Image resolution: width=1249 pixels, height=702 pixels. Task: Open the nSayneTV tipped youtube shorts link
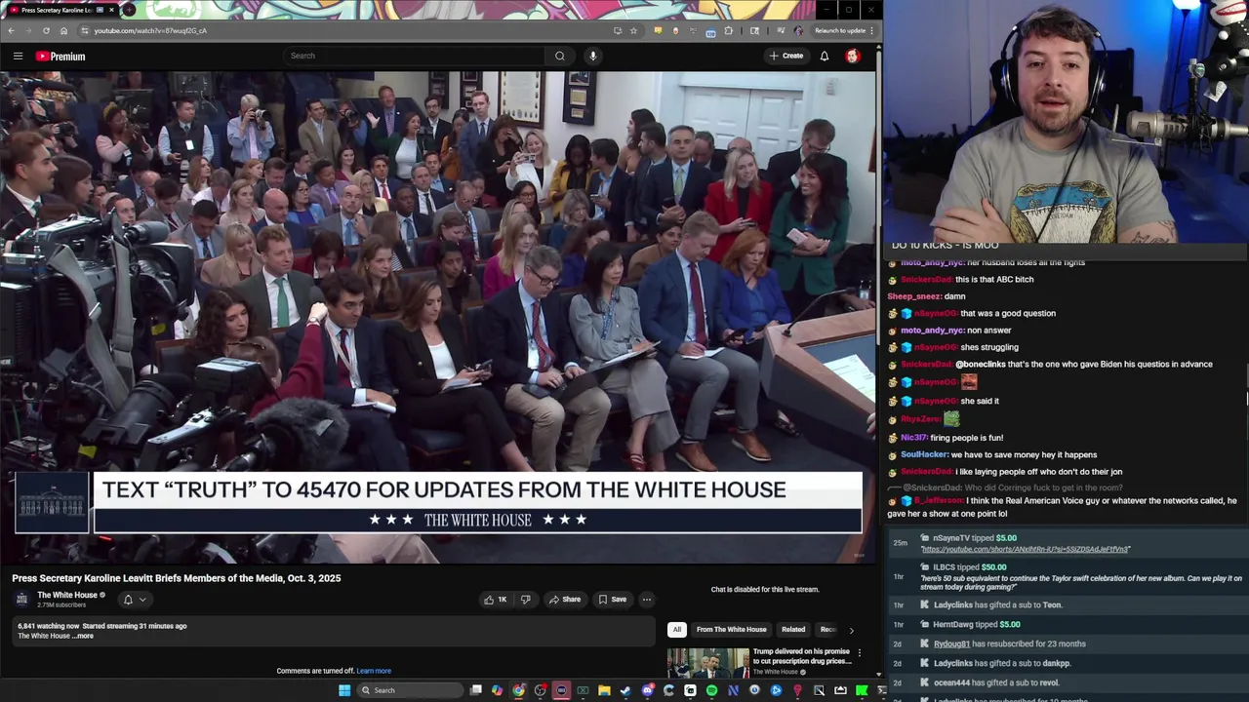pyautogui.click(x=1026, y=549)
